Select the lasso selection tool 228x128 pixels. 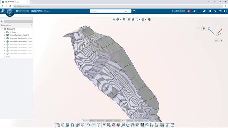point(104,125)
